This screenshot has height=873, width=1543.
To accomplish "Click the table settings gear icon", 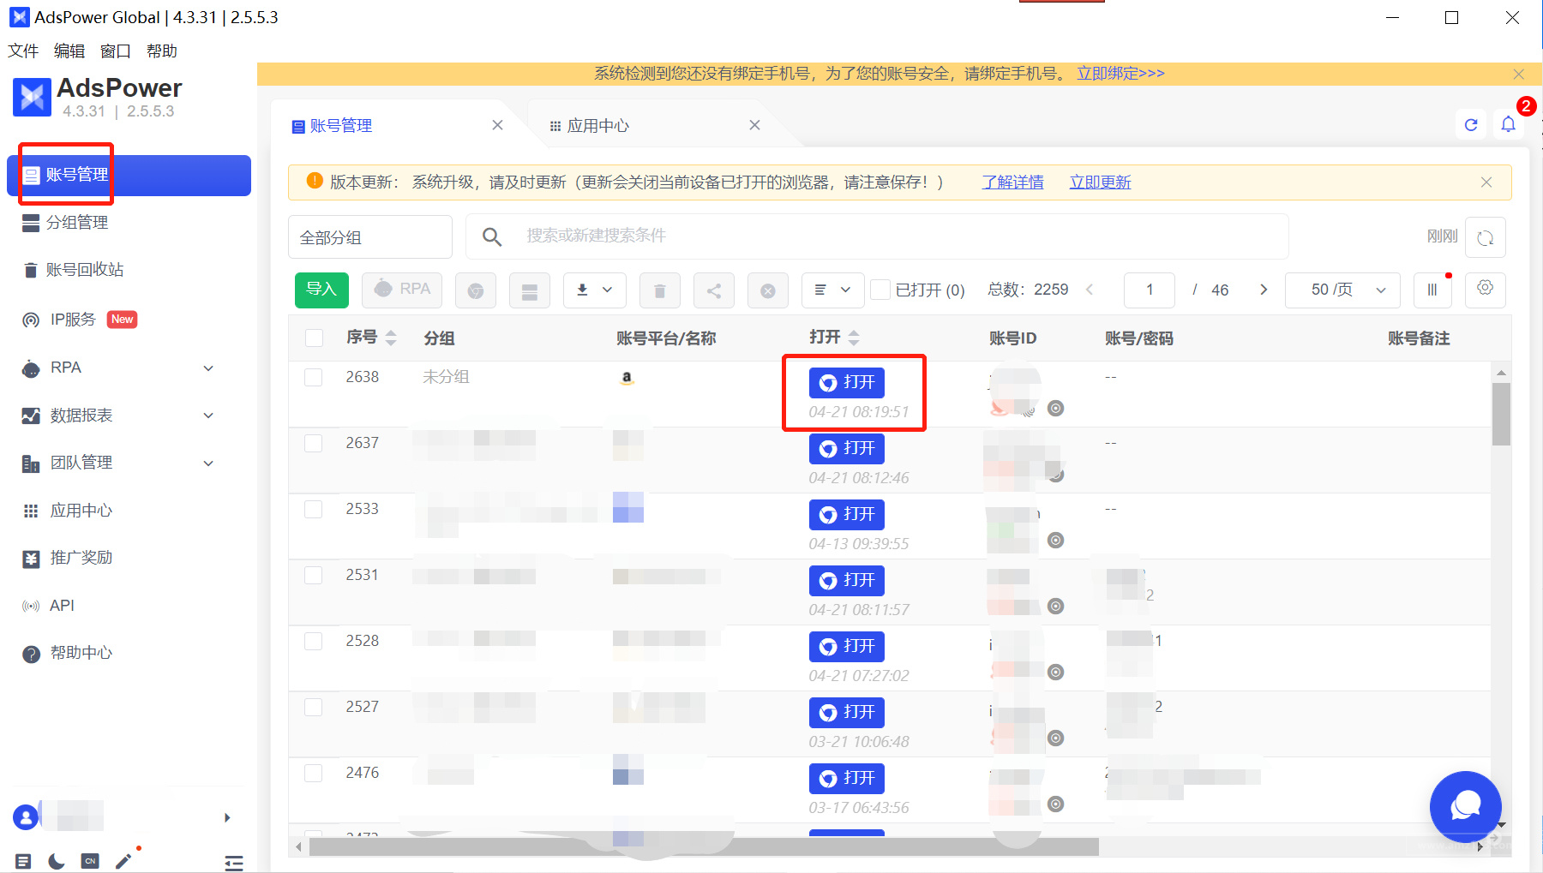I will pyautogui.click(x=1486, y=289).
